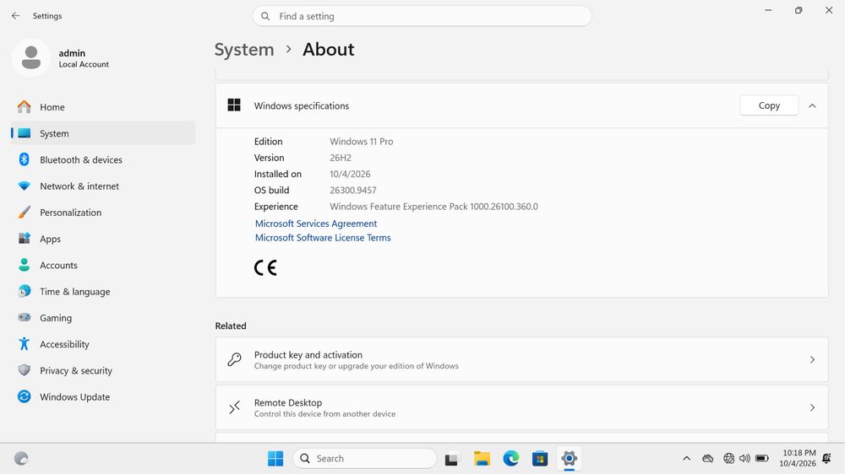Screen dimensions: 845x474
Task: Go to Gaming settings
Action: coord(103,318)
